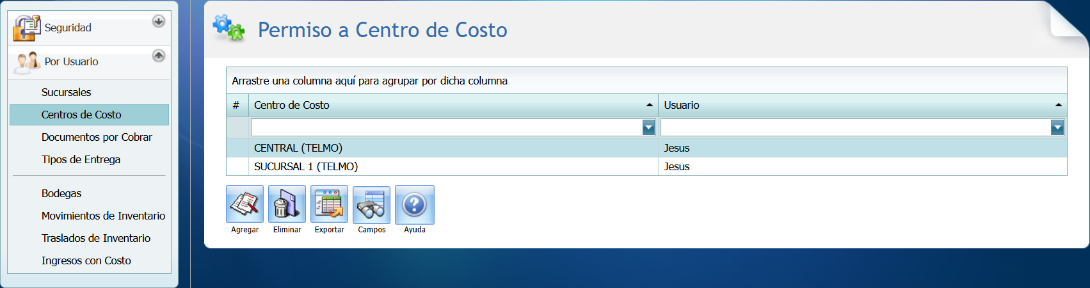The width and height of the screenshot is (1090, 288).
Task: Open the Campos binoculars icon
Action: (x=371, y=205)
